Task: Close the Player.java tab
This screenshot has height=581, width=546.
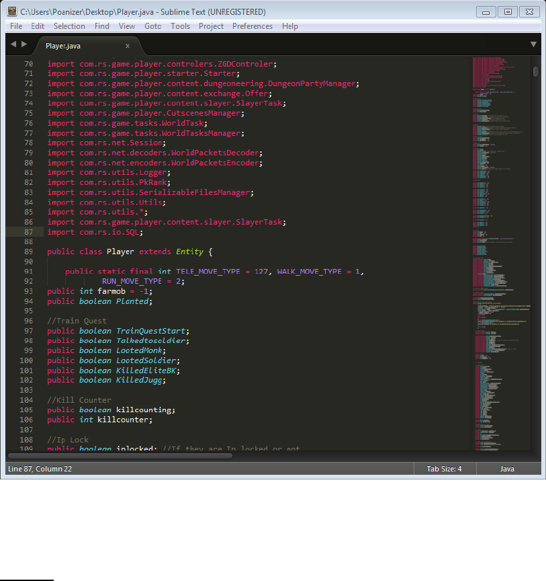Action: (128, 46)
